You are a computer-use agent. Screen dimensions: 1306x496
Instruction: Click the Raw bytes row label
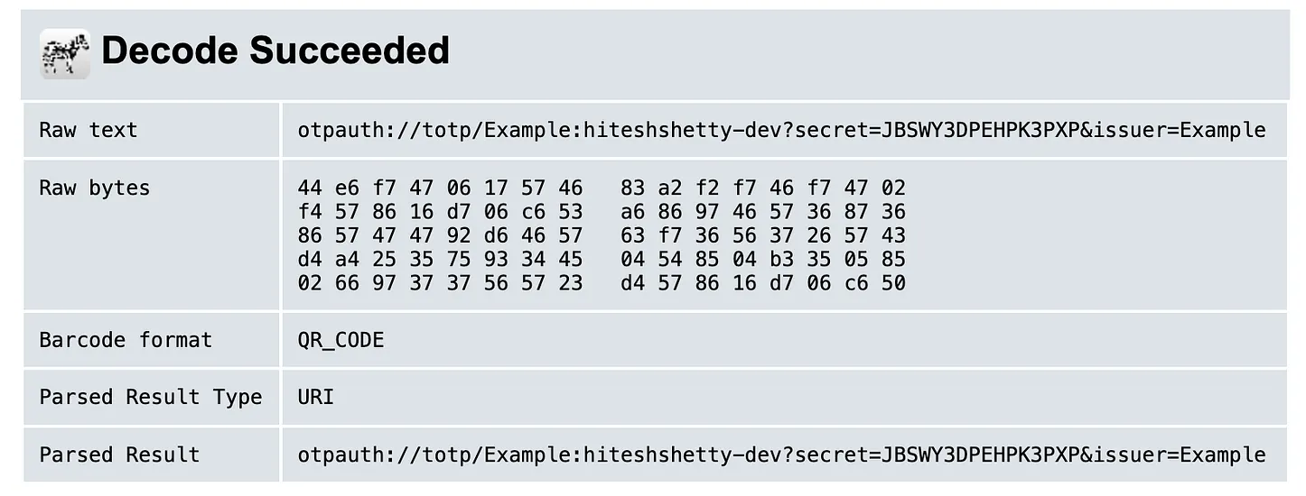click(94, 188)
